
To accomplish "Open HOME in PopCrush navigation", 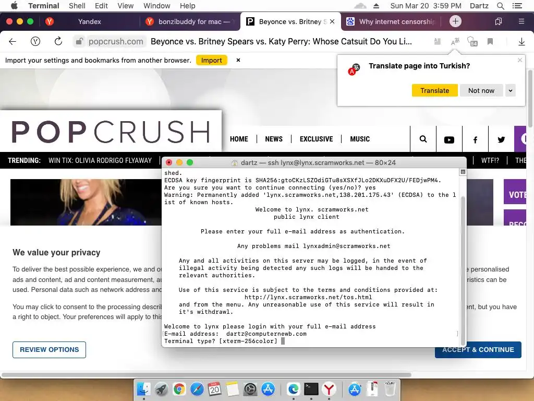I will 239,139.
